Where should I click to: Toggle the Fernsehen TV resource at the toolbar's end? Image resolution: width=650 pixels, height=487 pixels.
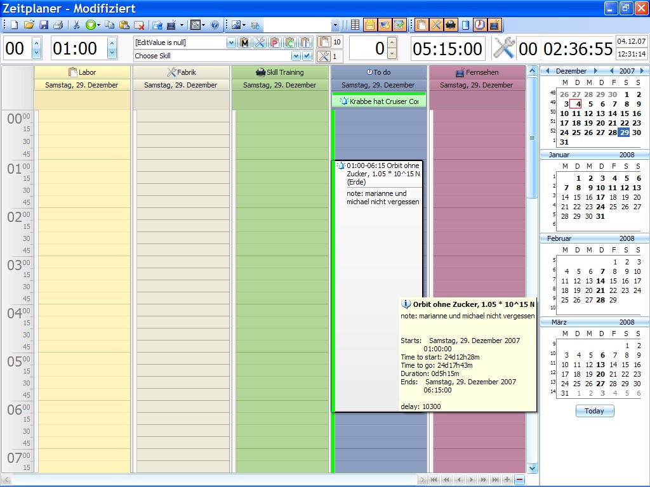[x=494, y=25]
